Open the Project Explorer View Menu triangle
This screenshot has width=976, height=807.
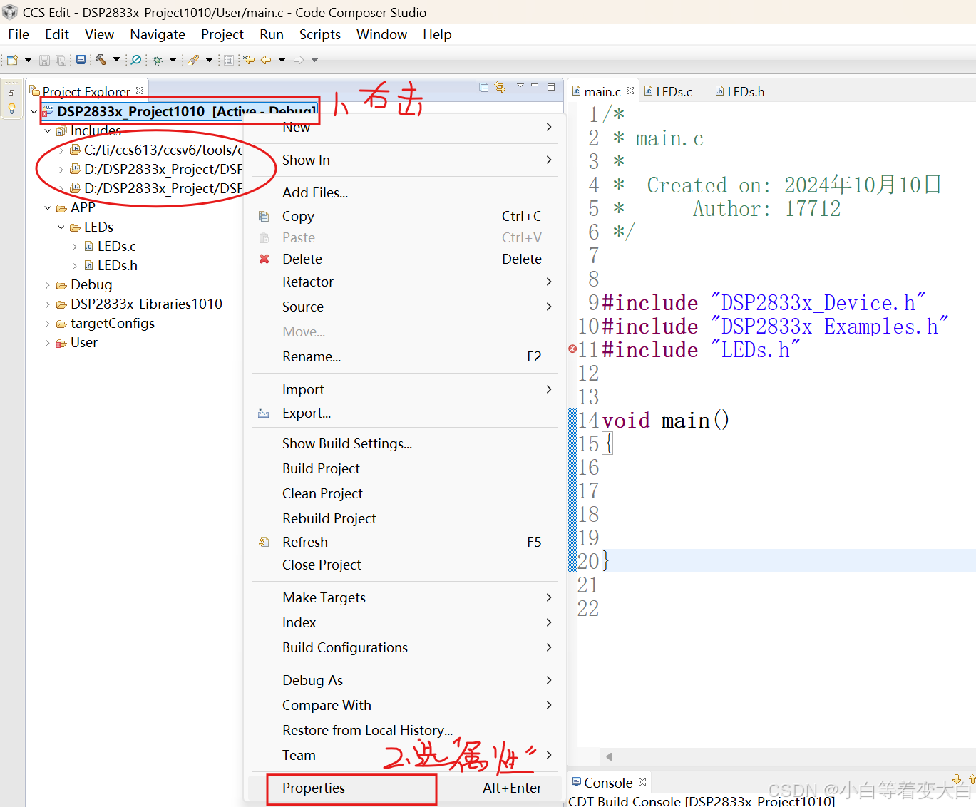tap(520, 86)
